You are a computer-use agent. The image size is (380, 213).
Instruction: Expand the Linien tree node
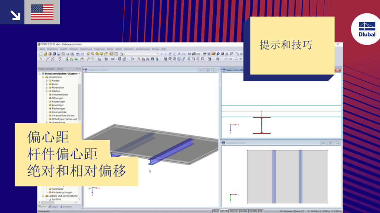(x=46, y=84)
